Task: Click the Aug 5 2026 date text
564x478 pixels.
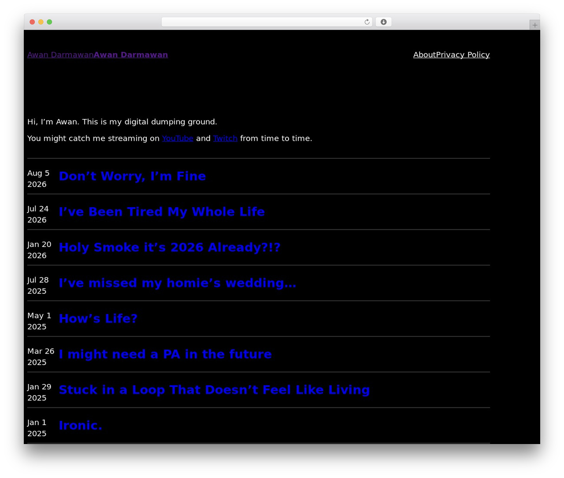Action: (x=38, y=179)
